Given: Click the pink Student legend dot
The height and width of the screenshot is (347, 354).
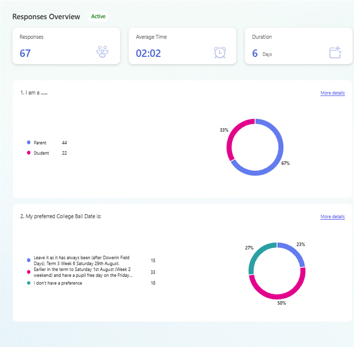Looking at the screenshot, I should [29, 153].
